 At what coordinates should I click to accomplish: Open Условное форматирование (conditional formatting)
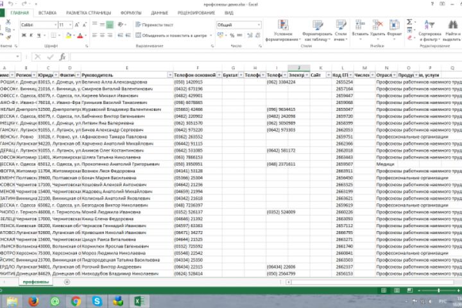[x=283, y=31]
